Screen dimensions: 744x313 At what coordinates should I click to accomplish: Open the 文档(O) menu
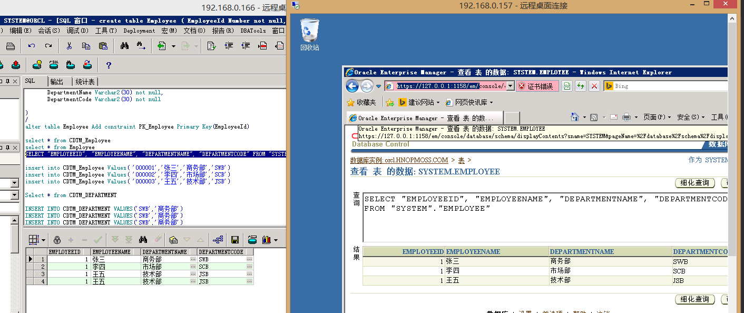(194, 31)
